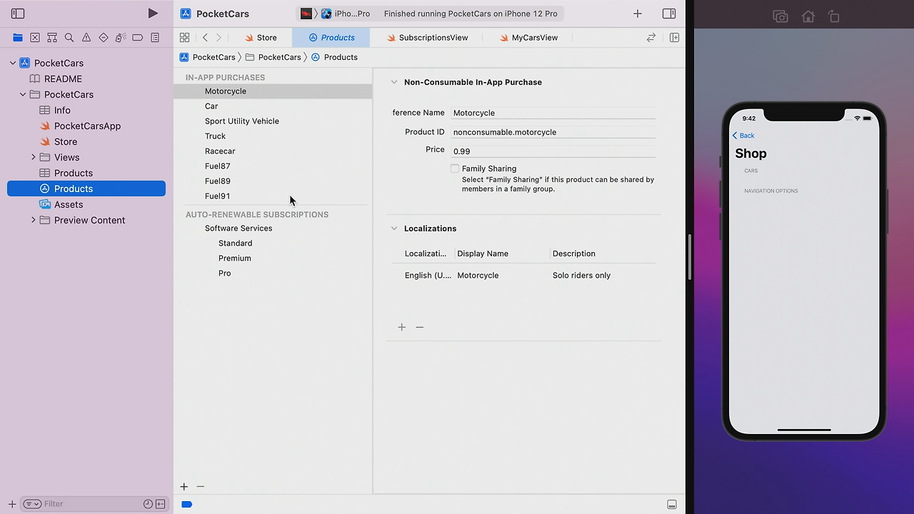Viewport: 914px width, 514px height.
Task: Open PocketCarsApp swift file
Action: click(x=87, y=126)
